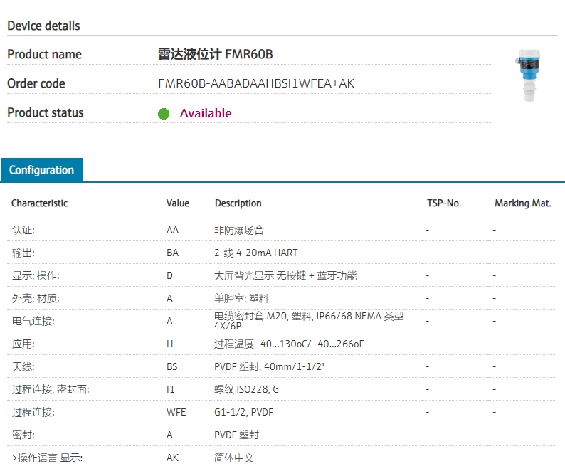Select value BS in the 天线 row
This screenshot has width=565, height=476.
pyautogui.click(x=172, y=366)
